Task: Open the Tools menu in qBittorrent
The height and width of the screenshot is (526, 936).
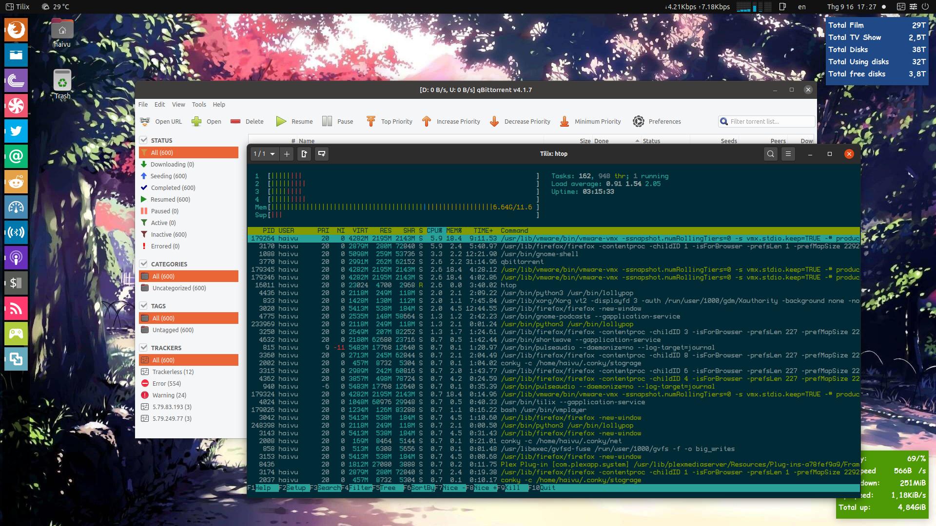Action: (x=199, y=104)
